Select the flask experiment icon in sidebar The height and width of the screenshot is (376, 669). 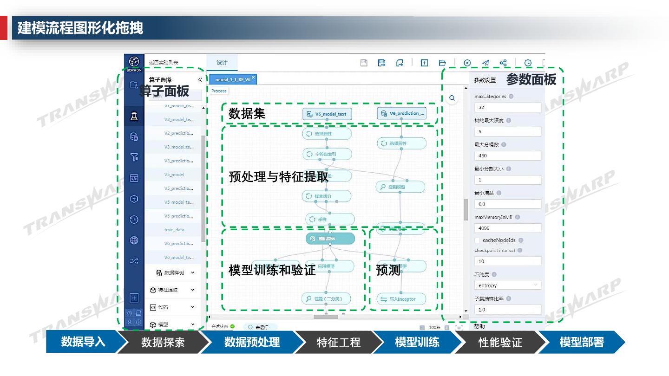(x=134, y=116)
